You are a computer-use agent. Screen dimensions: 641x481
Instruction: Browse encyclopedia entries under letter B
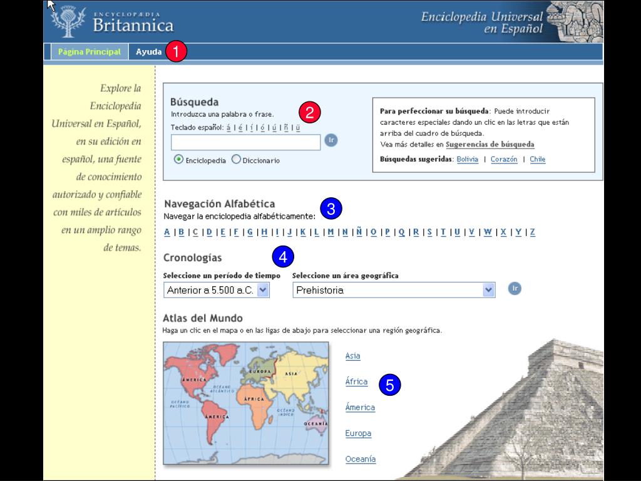(x=182, y=232)
